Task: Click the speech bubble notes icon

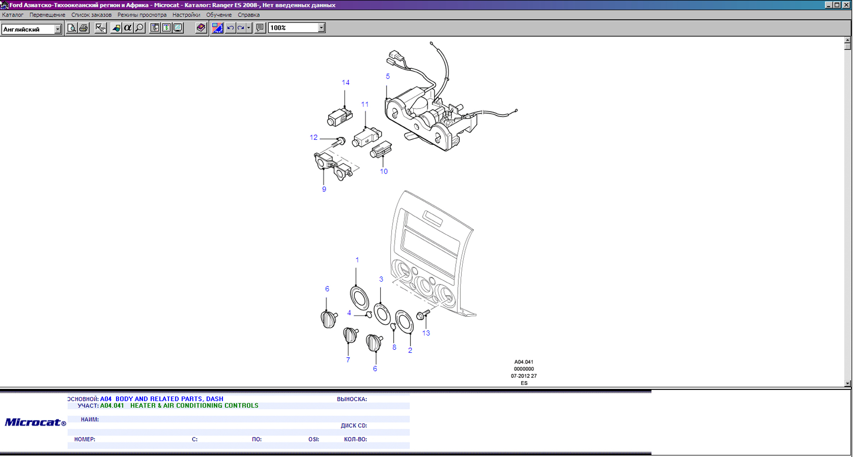Action: pos(260,28)
